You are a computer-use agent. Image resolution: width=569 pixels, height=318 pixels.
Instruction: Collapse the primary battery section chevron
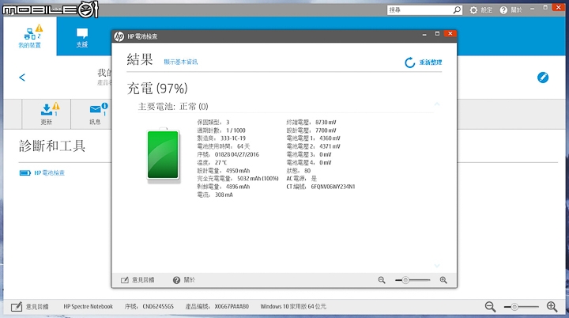(x=437, y=104)
